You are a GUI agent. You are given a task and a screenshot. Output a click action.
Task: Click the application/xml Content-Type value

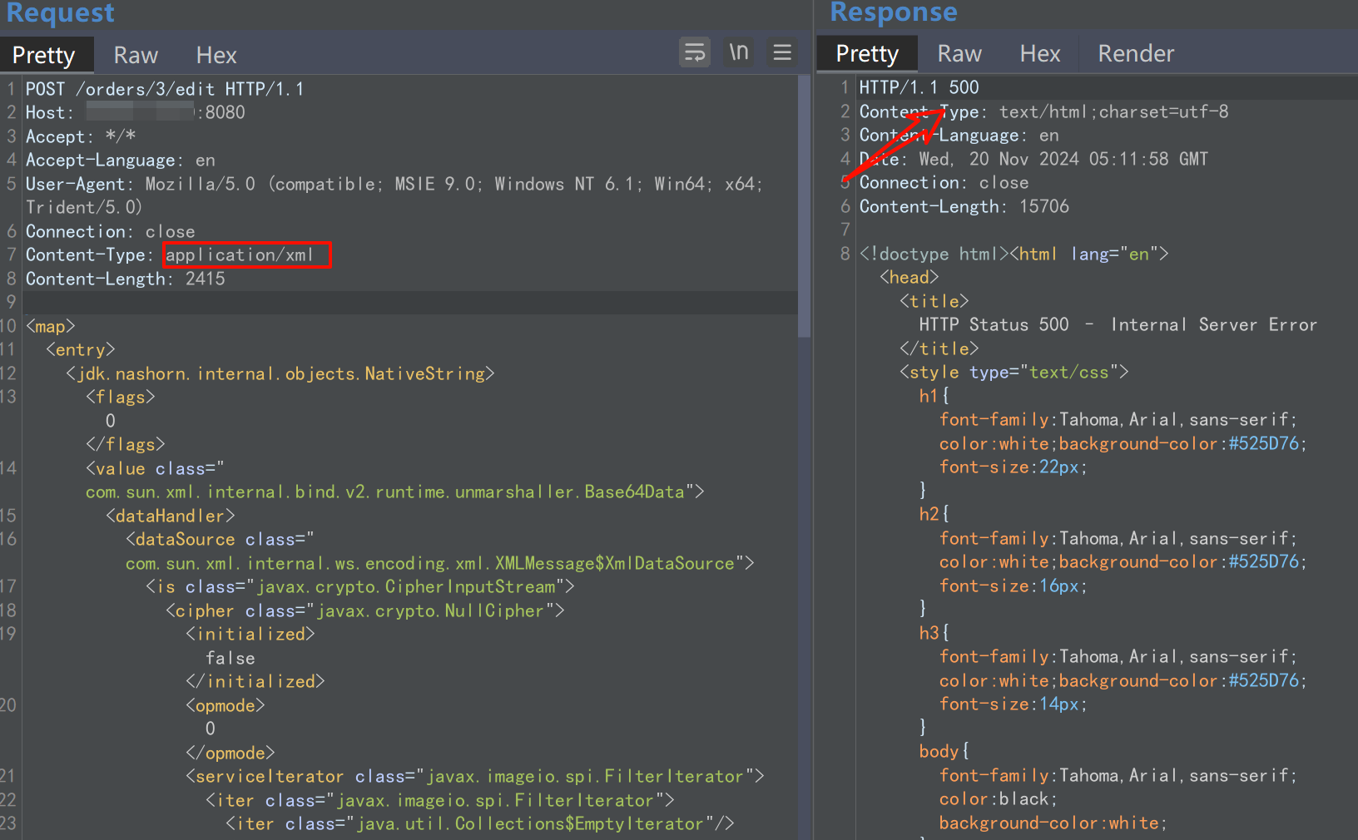pyautogui.click(x=240, y=255)
